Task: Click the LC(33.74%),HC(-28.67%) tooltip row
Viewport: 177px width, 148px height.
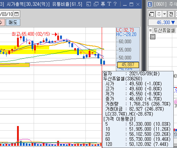Action: tap(129, 114)
